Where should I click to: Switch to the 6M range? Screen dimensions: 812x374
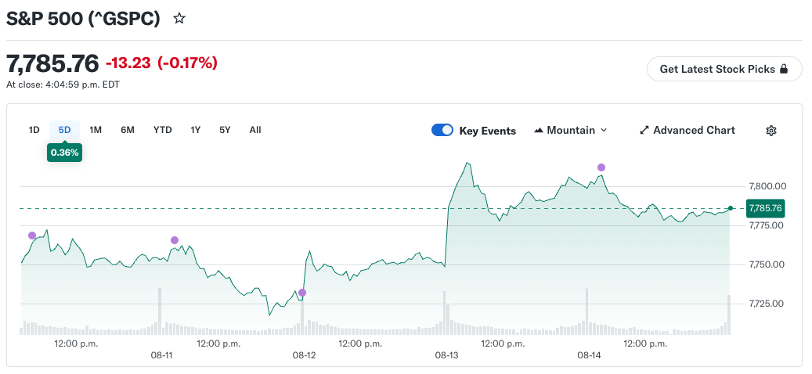pos(128,130)
